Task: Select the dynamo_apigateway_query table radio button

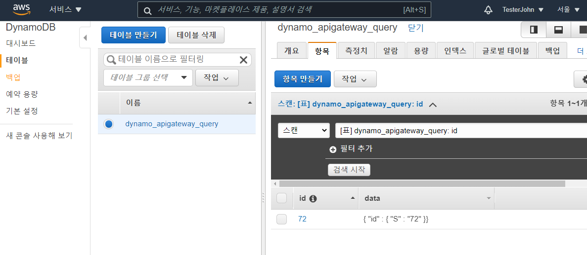Action: click(109, 124)
